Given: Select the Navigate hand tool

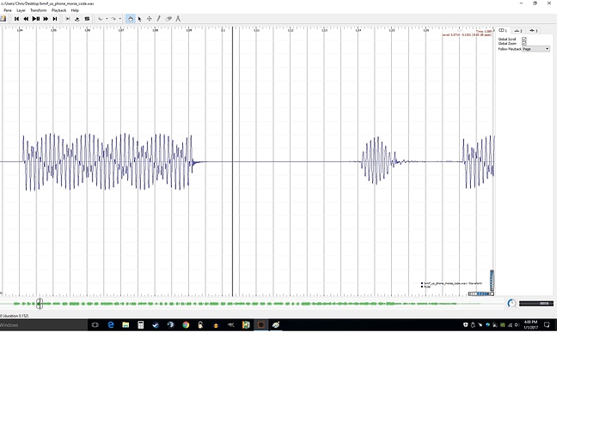Looking at the screenshot, I should [131, 18].
